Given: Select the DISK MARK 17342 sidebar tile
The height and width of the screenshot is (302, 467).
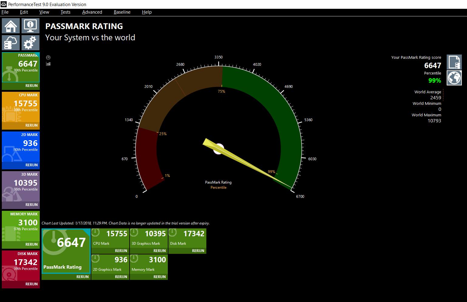Looking at the screenshot, I should (x=21, y=266).
